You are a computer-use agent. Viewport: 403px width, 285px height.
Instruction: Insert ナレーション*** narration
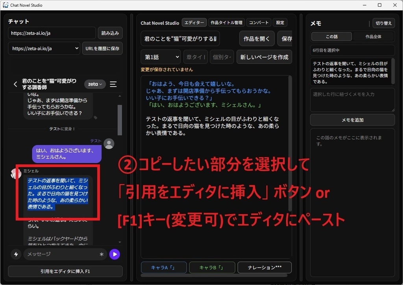(264, 268)
